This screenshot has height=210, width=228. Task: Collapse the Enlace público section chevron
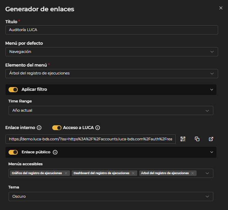pyautogui.click(x=212, y=152)
